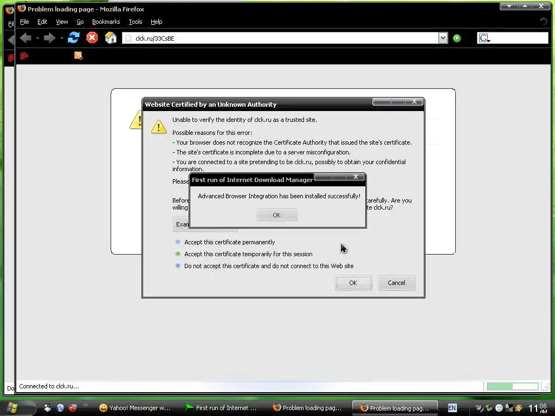Open the Windows Start button
555x416 pixels.
tap(12, 408)
